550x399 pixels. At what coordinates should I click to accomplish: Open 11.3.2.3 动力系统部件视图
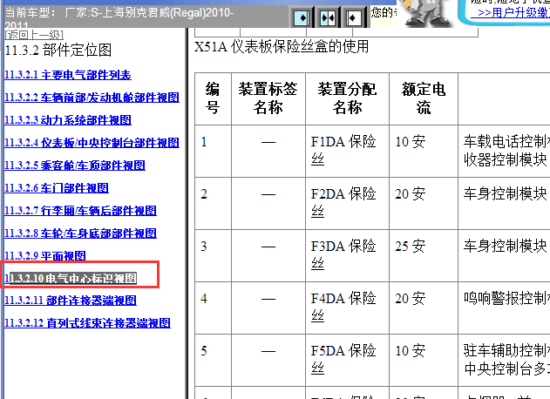tap(68, 120)
